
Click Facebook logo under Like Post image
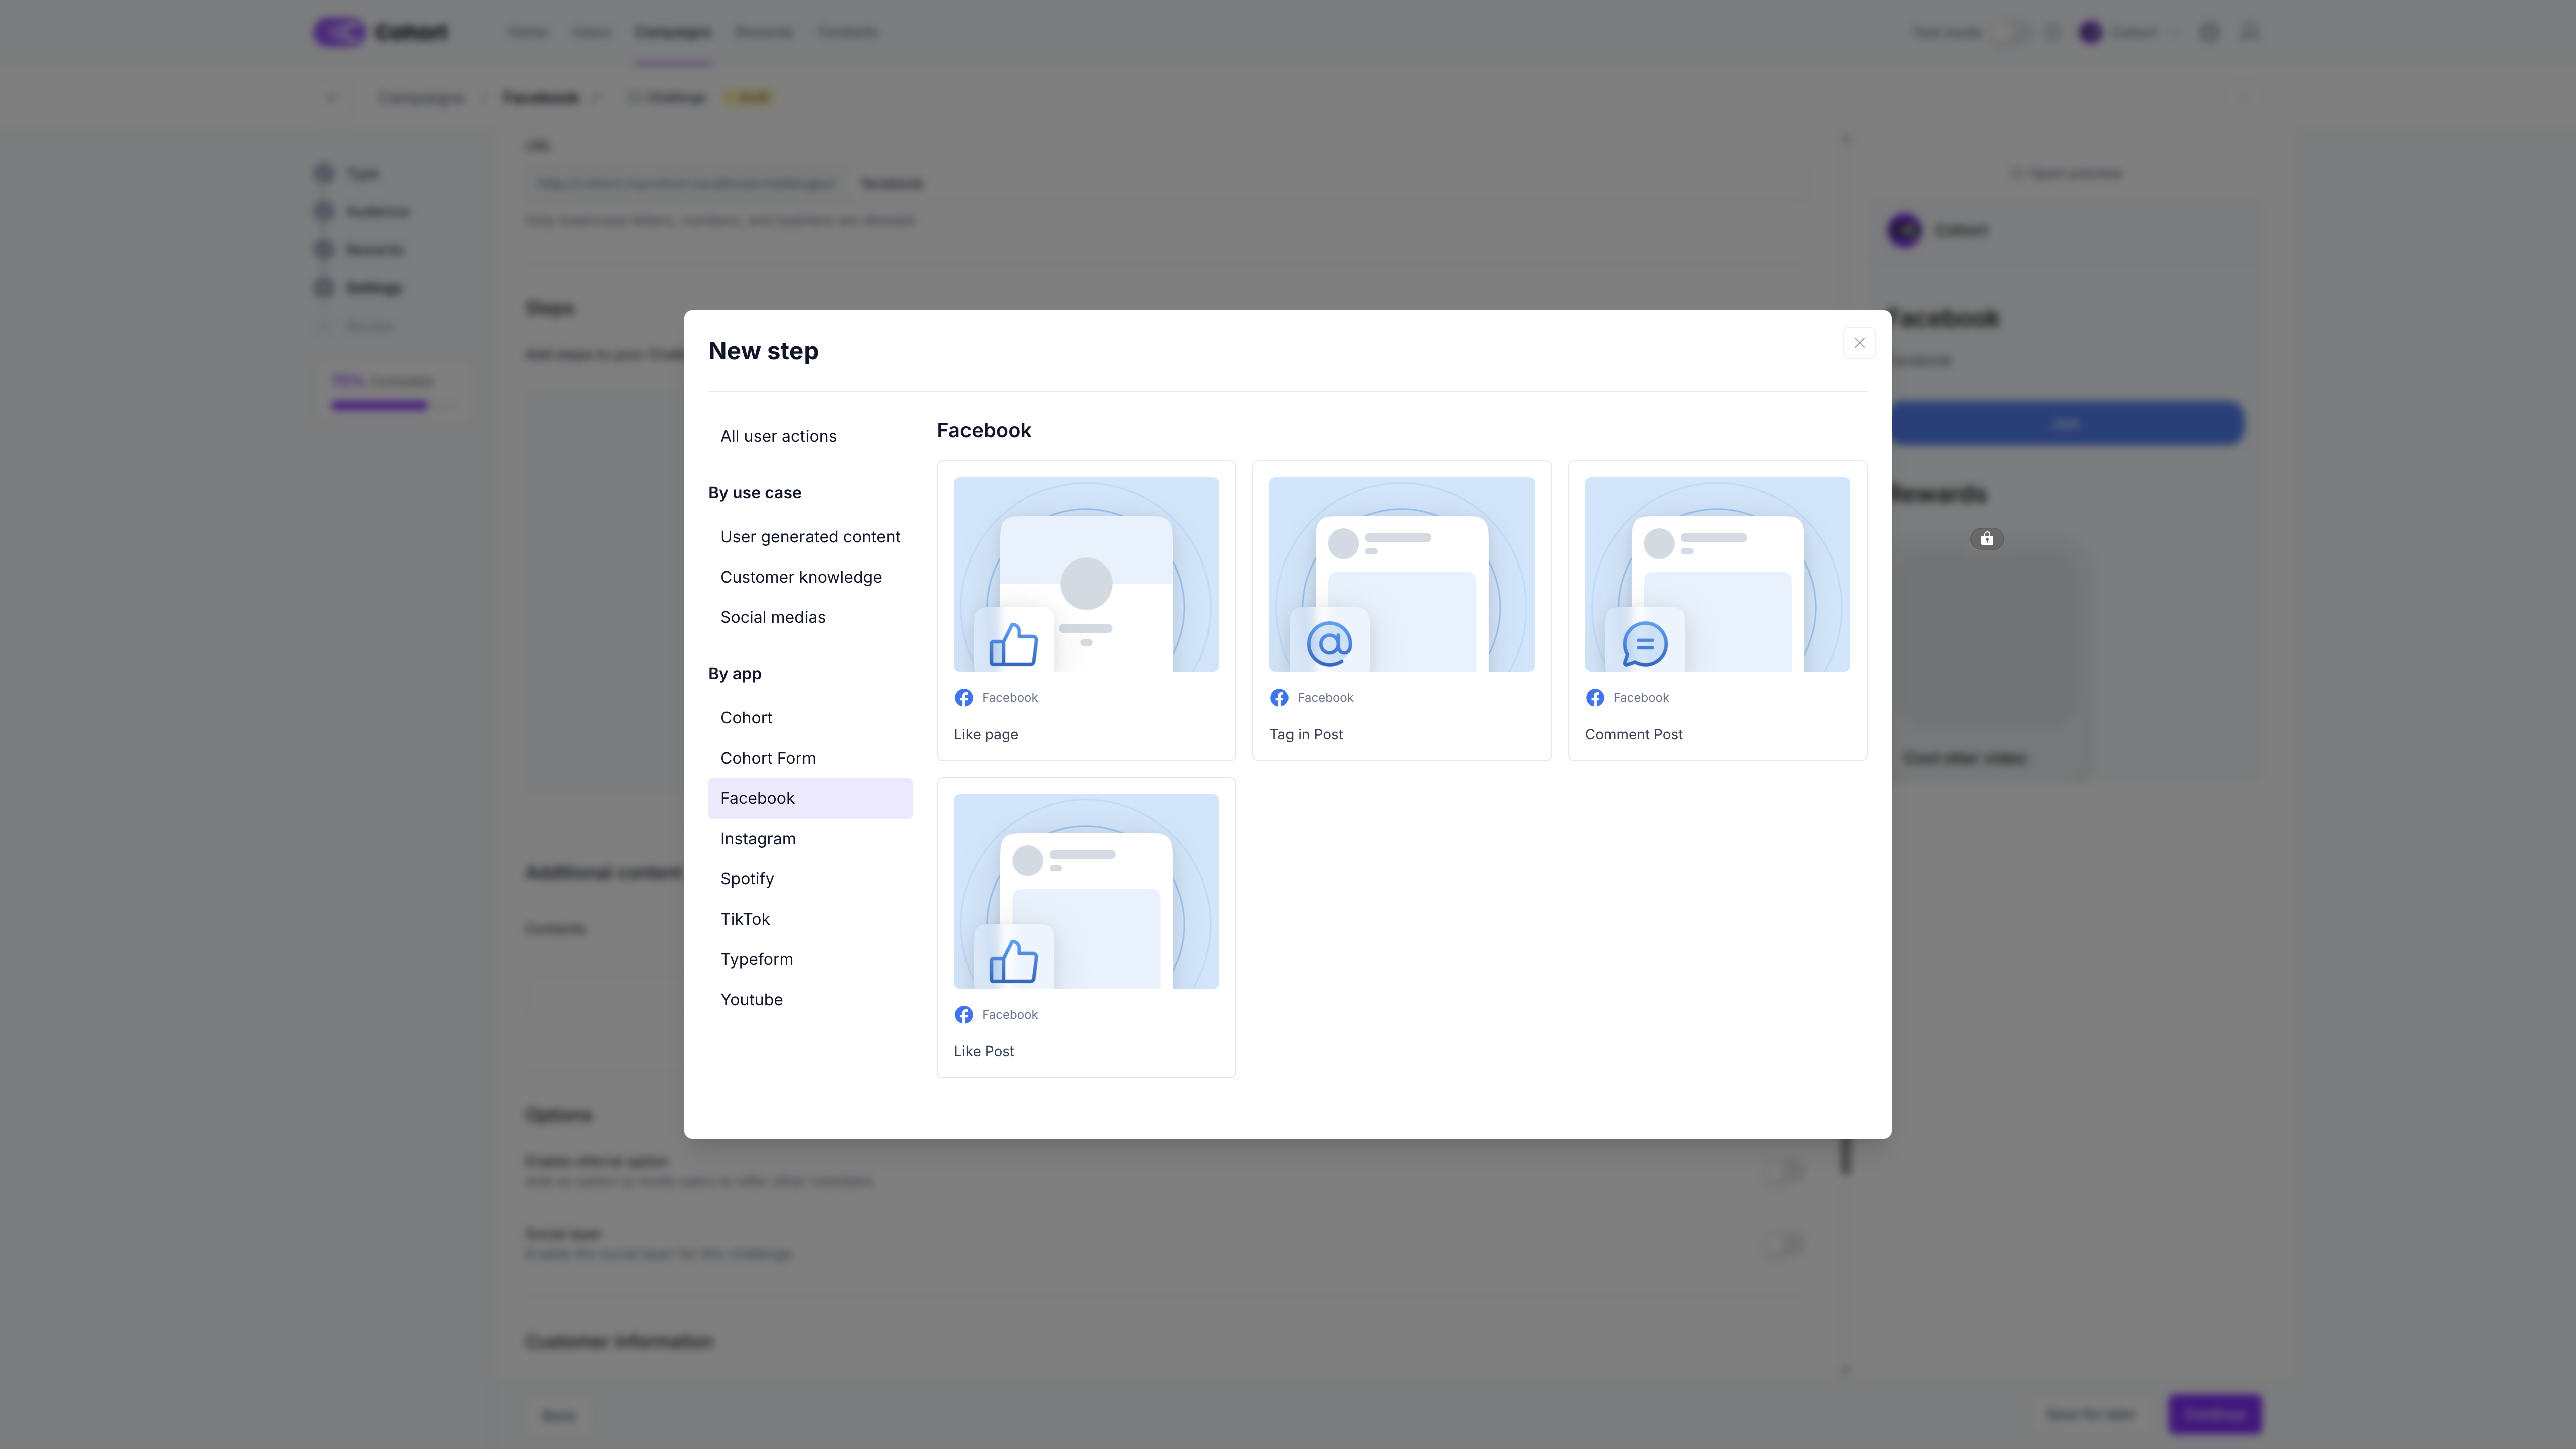pyautogui.click(x=963, y=1015)
